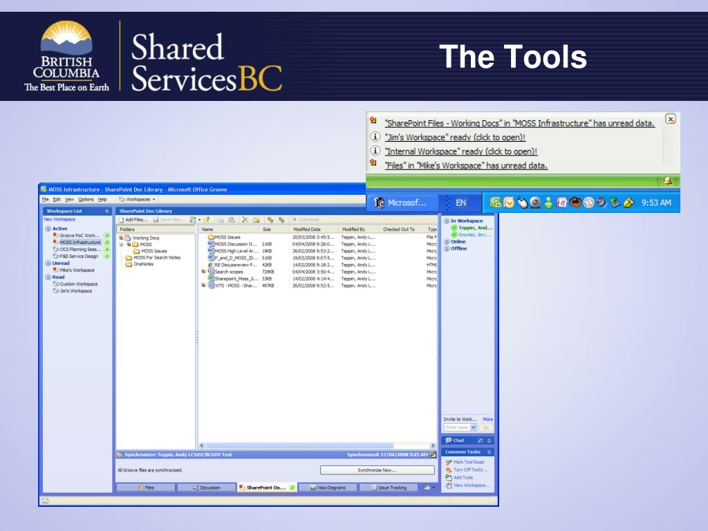
Task: Collapse the MOSS folder tree node
Action: point(121,244)
